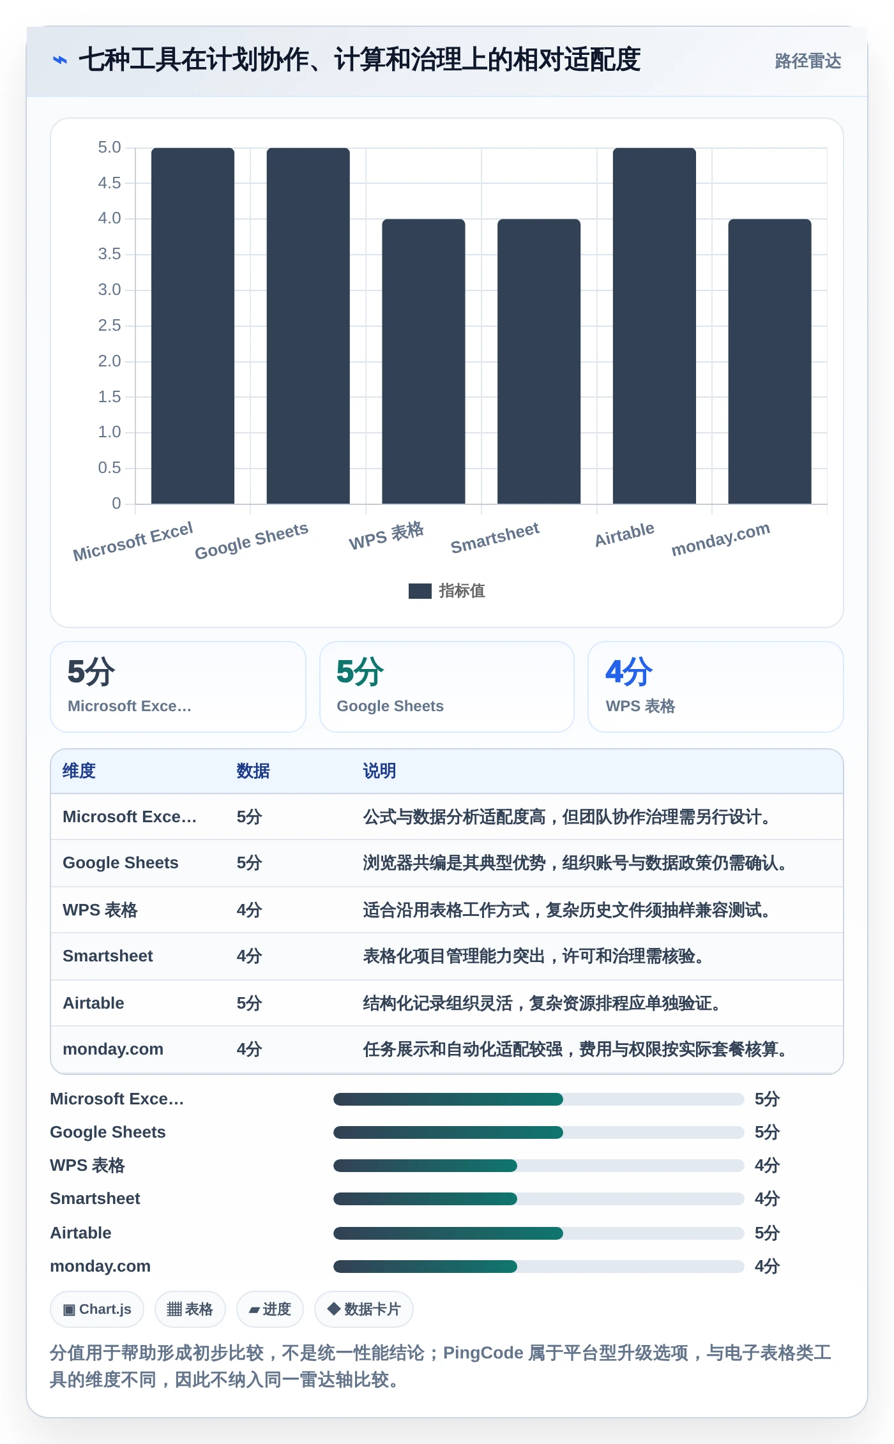Click the Microsoft Excel x-axis label
894x1444 pixels.
click(133, 541)
